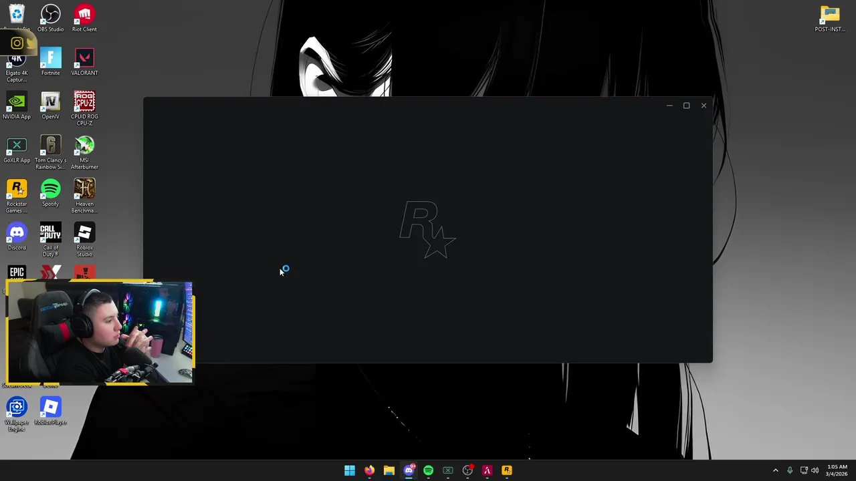Minimize the Rockstar launcher window
Screen dimensions: 856x481
(x=669, y=106)
